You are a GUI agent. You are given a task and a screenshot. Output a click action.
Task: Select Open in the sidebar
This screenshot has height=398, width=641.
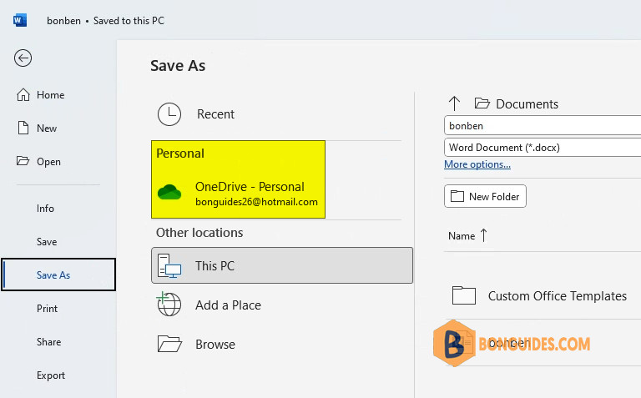tap(48, 162)
